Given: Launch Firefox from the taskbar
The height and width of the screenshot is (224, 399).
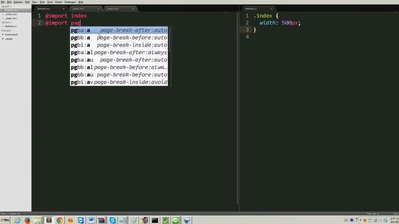Looking at the screenshot, I should tap(27, 220).
